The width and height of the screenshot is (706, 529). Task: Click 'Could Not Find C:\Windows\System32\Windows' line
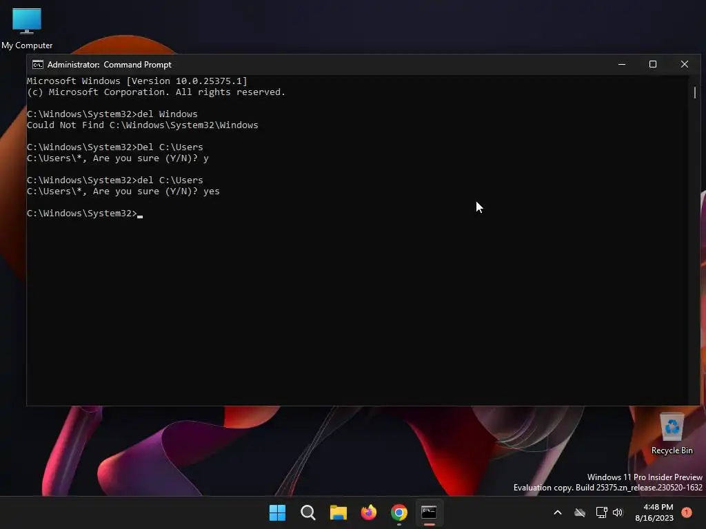[x=142, y=125]
